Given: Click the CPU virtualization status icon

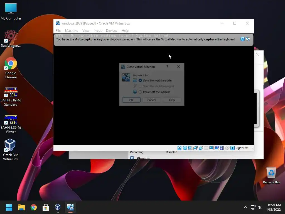Looking at the screenshot, I should 222,148.
